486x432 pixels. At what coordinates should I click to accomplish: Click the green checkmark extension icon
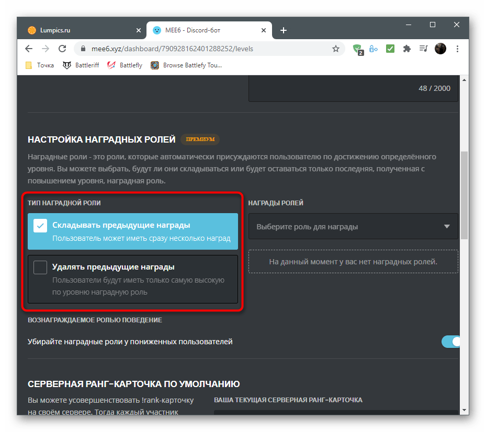[390, 49]
